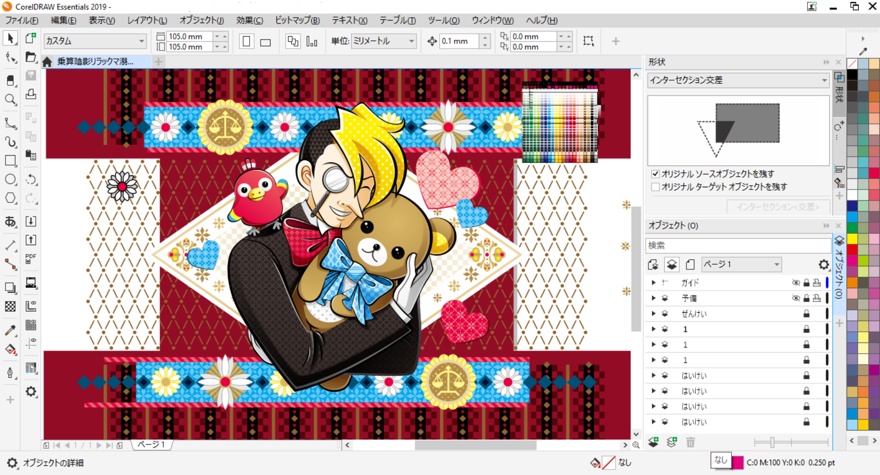Toggle printing for the 予備 layer
The width and height of the screenshot is (880, 475).
click(x=817, y=298)
